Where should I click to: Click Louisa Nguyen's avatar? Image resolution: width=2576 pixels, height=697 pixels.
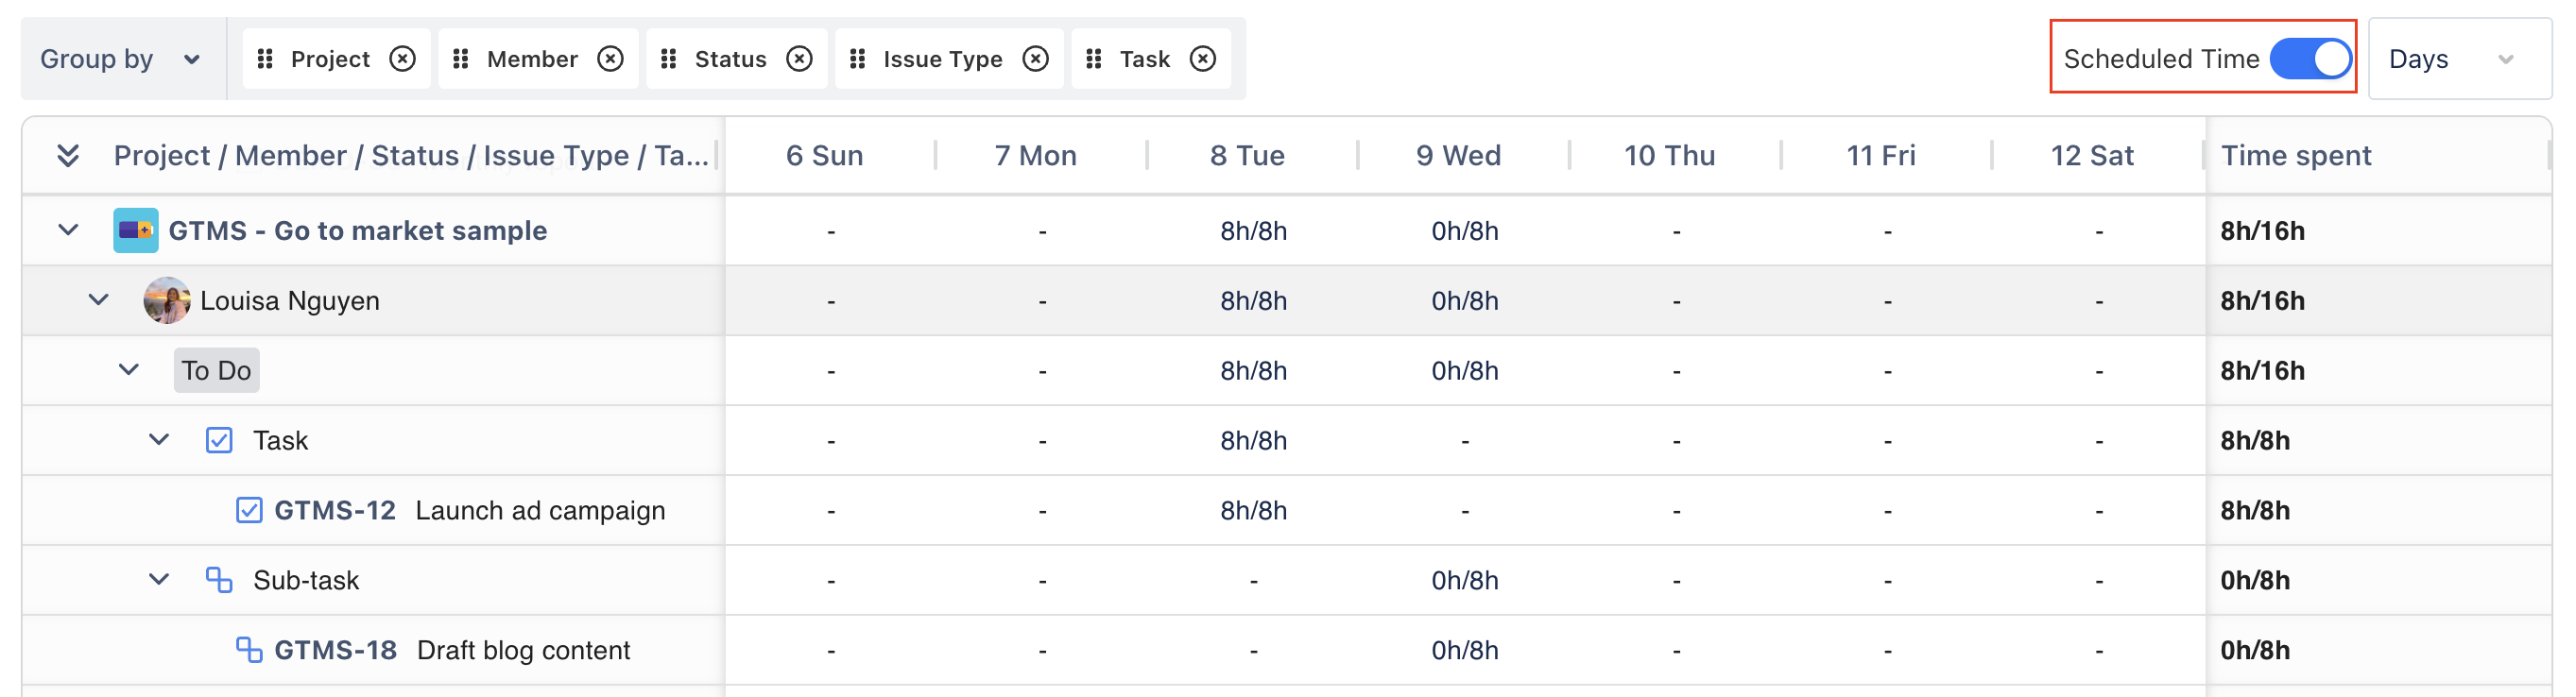(166, 300)
